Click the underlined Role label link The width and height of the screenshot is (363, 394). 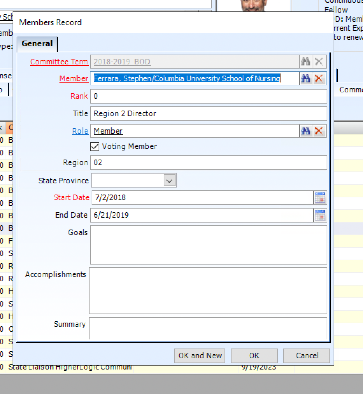(80, 131)
